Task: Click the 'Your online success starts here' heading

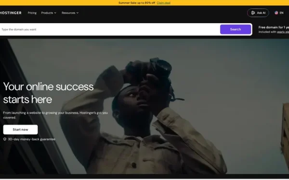Action: (x=48, y=93)
